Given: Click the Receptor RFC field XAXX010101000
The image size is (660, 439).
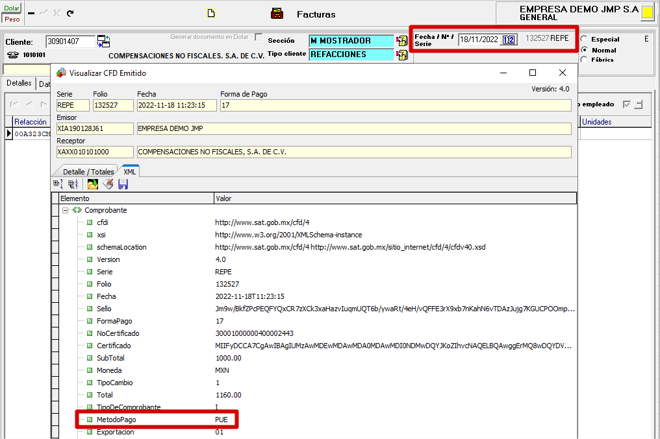Looking at the screenshot, I should (x=95, y=152).
